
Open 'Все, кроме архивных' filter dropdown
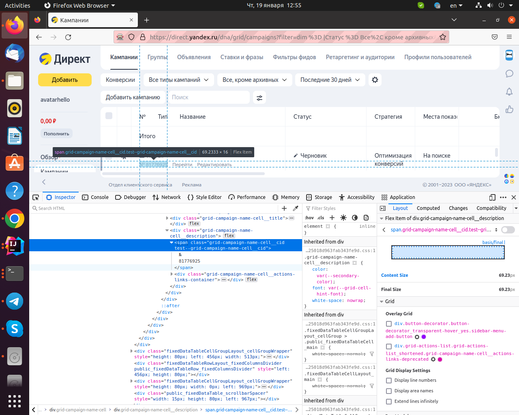pyautogui.click(x=254, y=80)
